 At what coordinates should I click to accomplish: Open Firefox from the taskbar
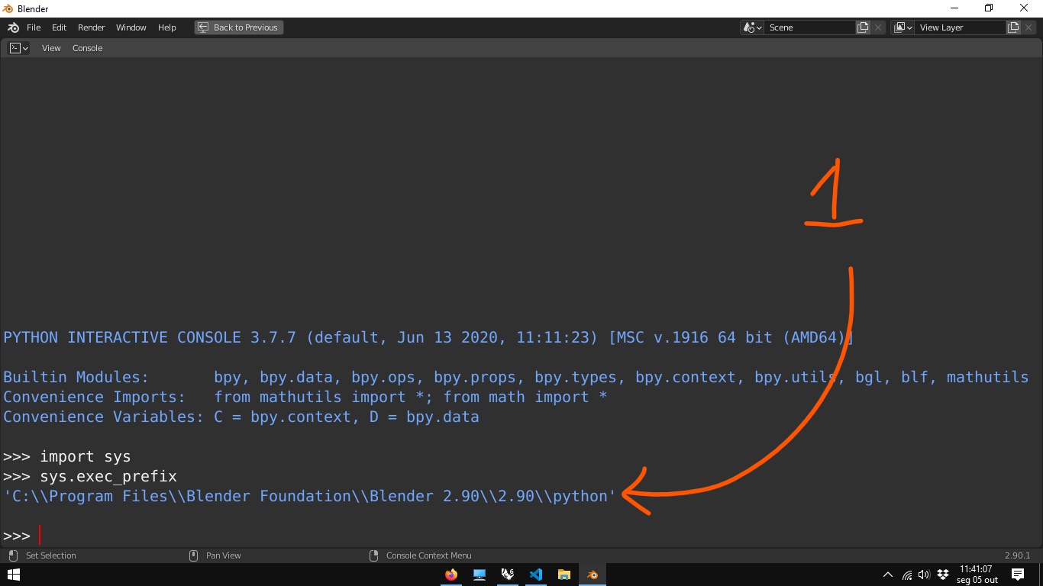tap(451, 575)
